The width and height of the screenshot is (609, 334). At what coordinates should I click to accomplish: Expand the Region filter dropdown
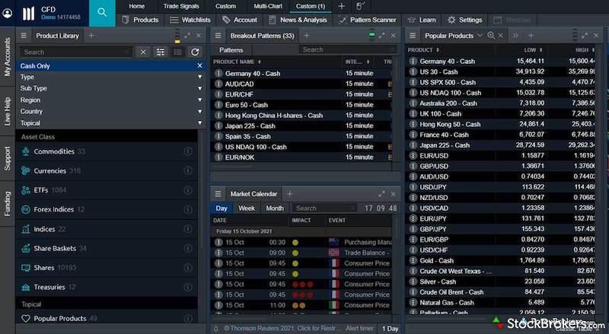coord(199,100)
